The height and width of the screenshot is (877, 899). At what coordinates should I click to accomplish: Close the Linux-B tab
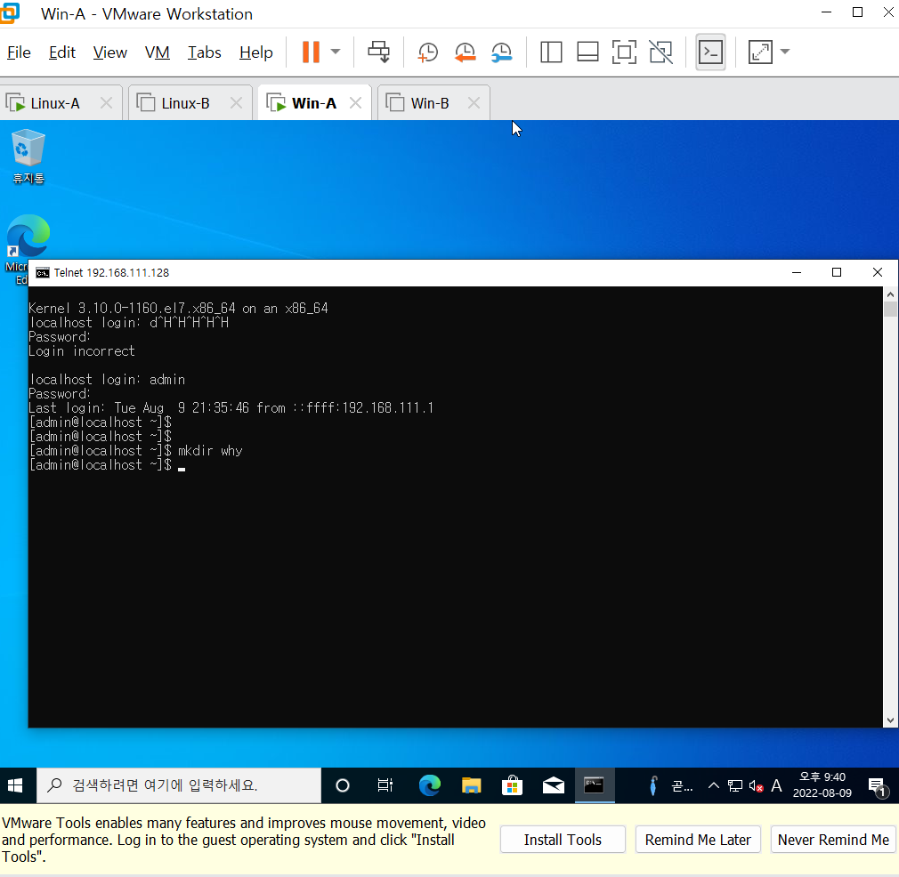pyautogui.click(x=236, y=103)
